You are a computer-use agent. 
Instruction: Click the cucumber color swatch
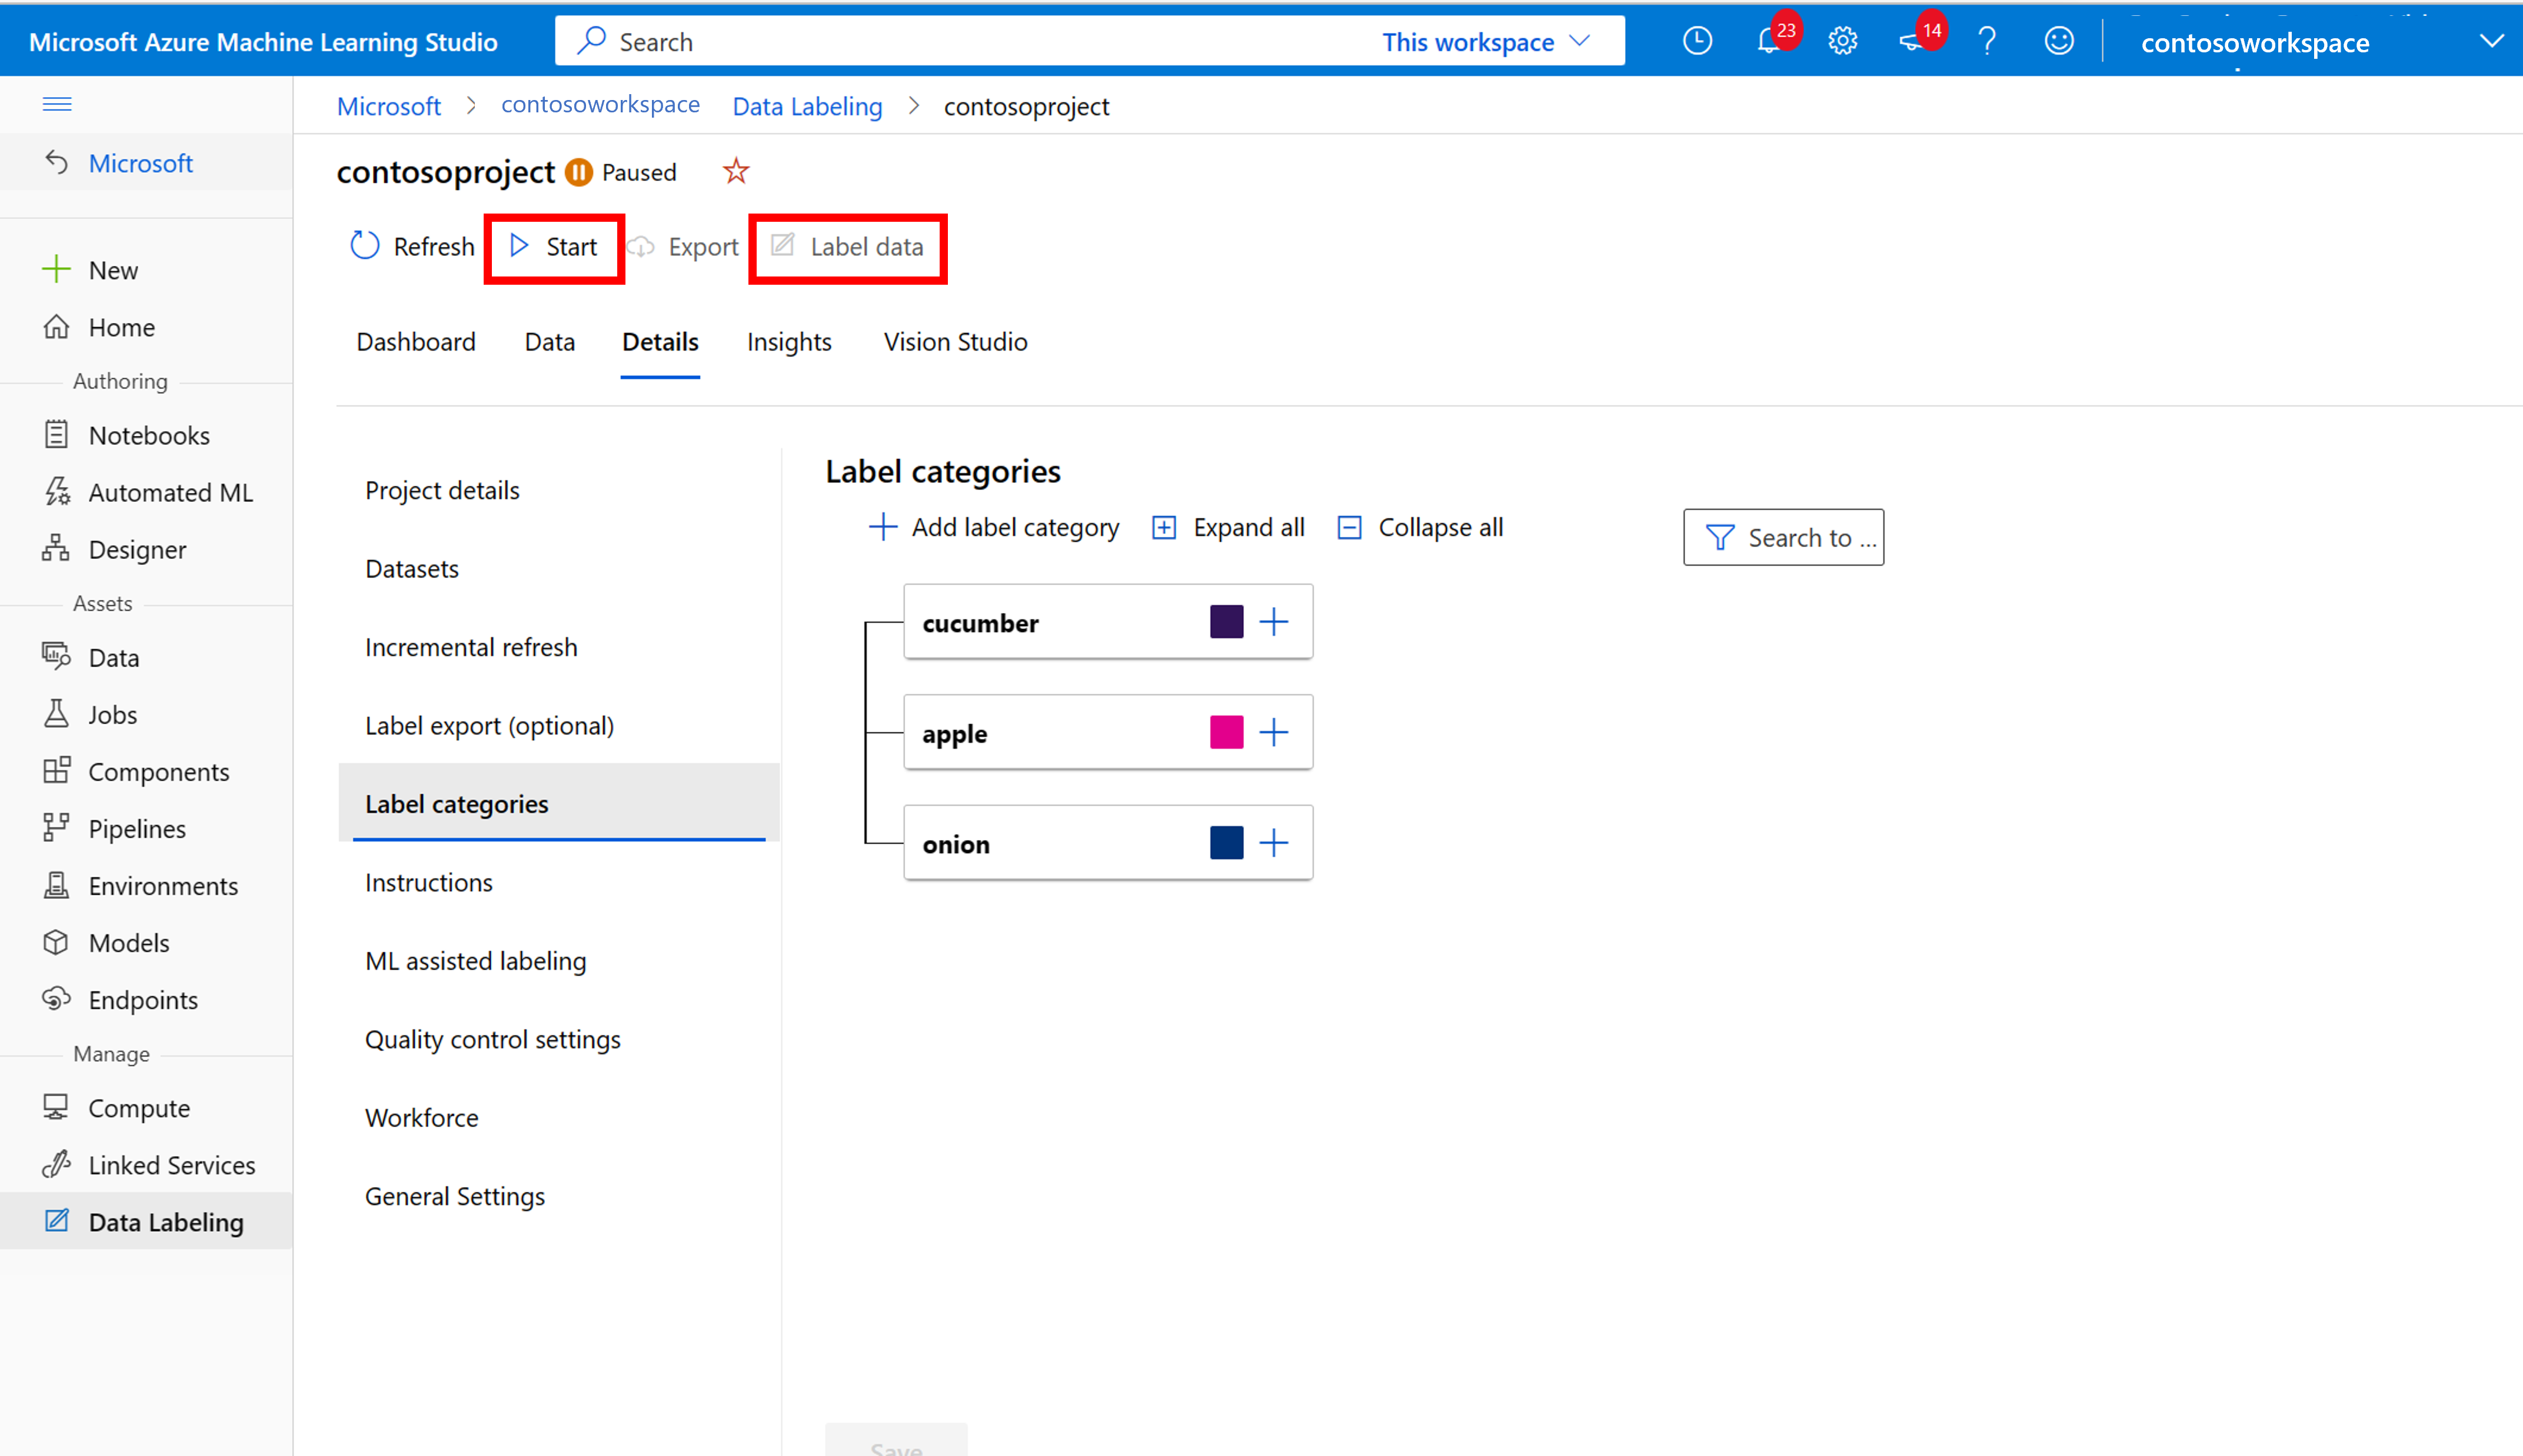click(x=1225, y=621)
